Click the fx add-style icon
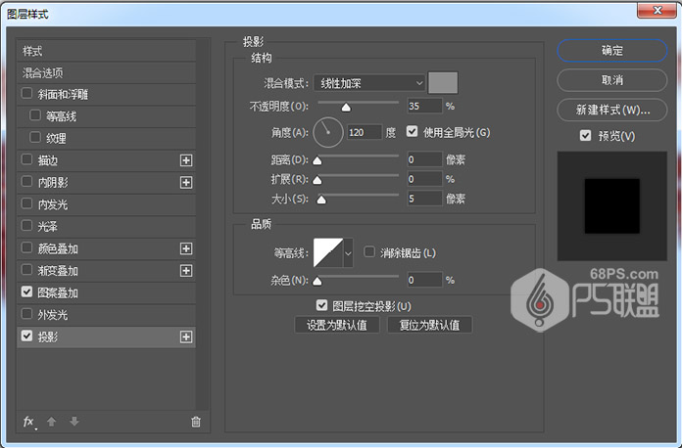The height and width of the screenshot is (448, 682). click(28, 422)
